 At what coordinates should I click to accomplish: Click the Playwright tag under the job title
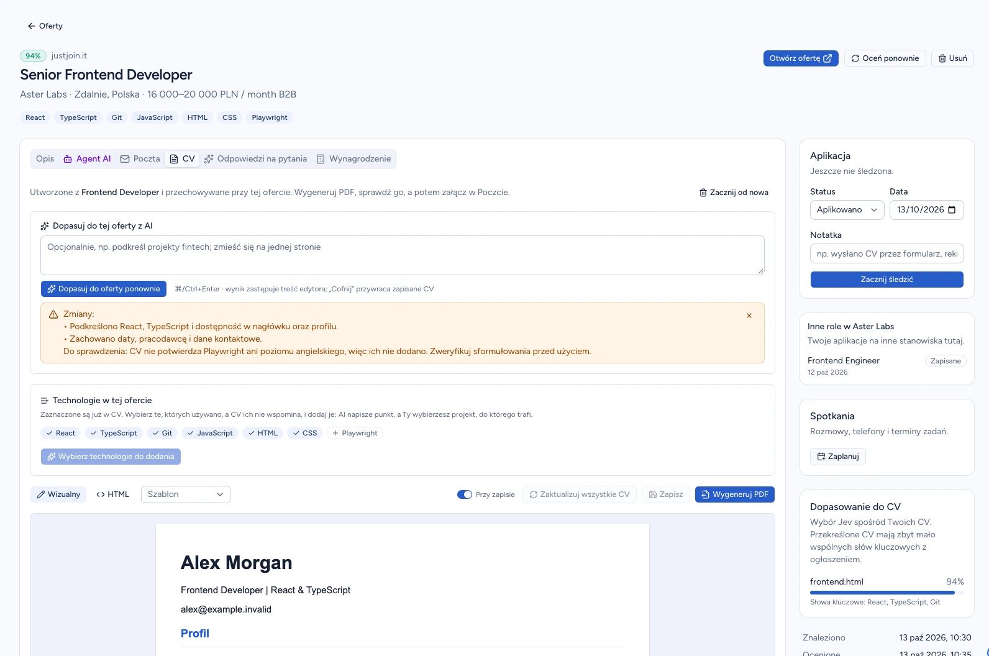pos(270,117)
